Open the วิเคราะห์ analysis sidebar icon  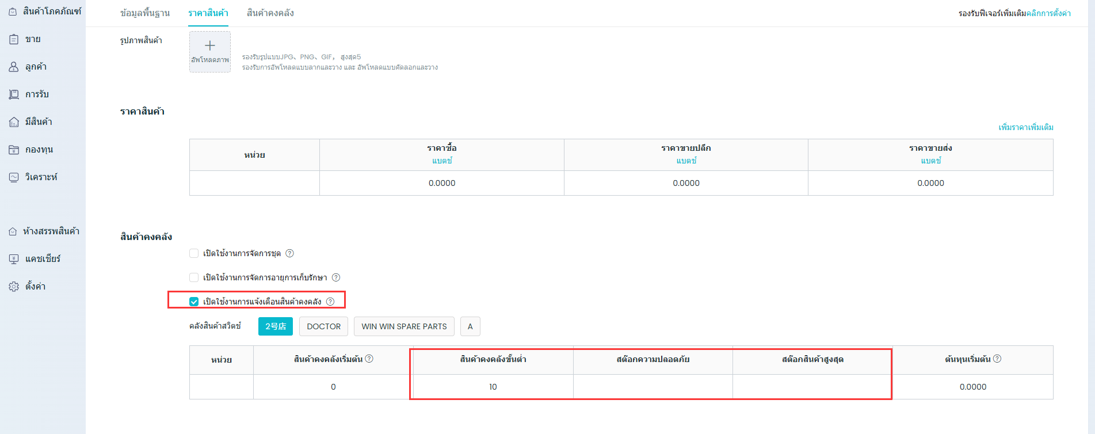[x=14, y=177]
